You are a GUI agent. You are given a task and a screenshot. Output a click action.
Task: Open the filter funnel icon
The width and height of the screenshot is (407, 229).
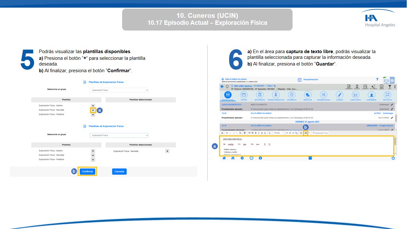(390, 86)
